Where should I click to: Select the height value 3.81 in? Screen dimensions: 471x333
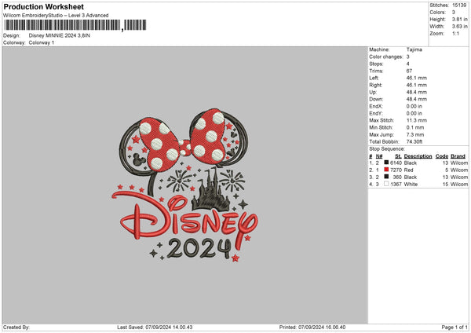pos(459,19)
